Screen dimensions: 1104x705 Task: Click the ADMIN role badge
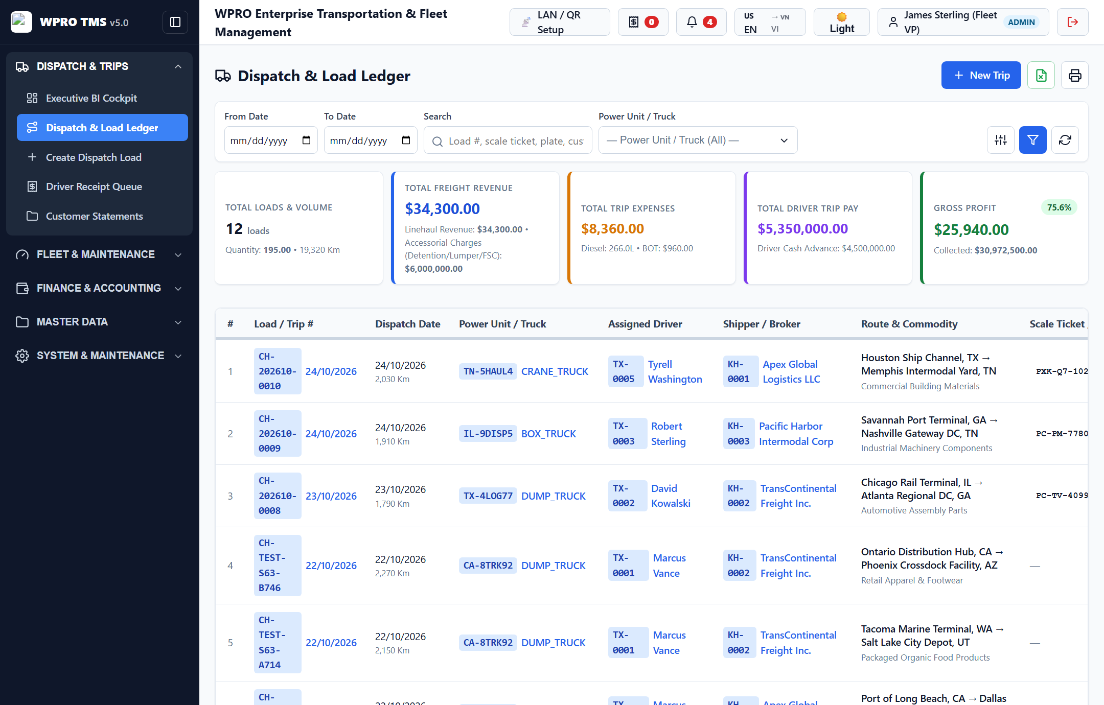1021,22
